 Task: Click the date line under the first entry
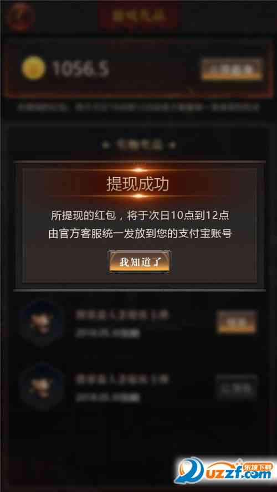coord(107,333)
